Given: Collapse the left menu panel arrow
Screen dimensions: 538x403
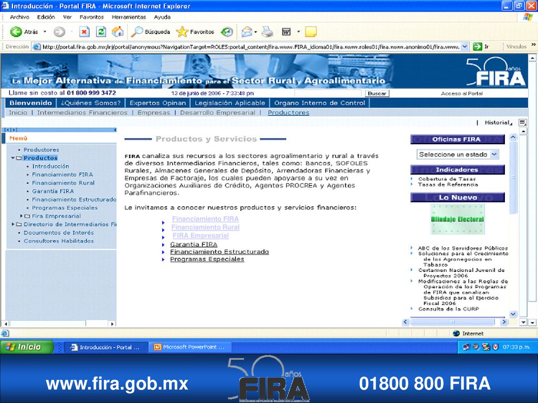Looking at the screenshot, I should (x=115, y=130).
